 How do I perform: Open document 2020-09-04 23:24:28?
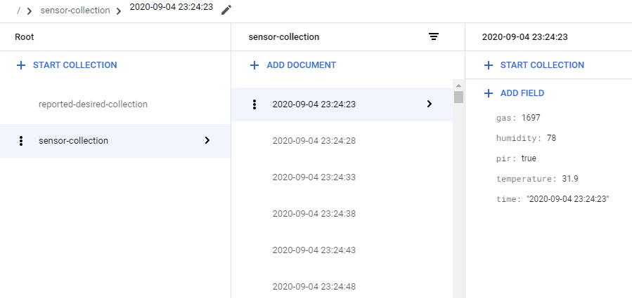click(x=314, y=141)
